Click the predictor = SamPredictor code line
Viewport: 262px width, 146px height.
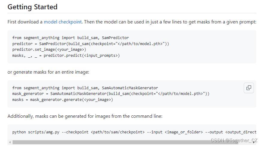tap(91, 44)
